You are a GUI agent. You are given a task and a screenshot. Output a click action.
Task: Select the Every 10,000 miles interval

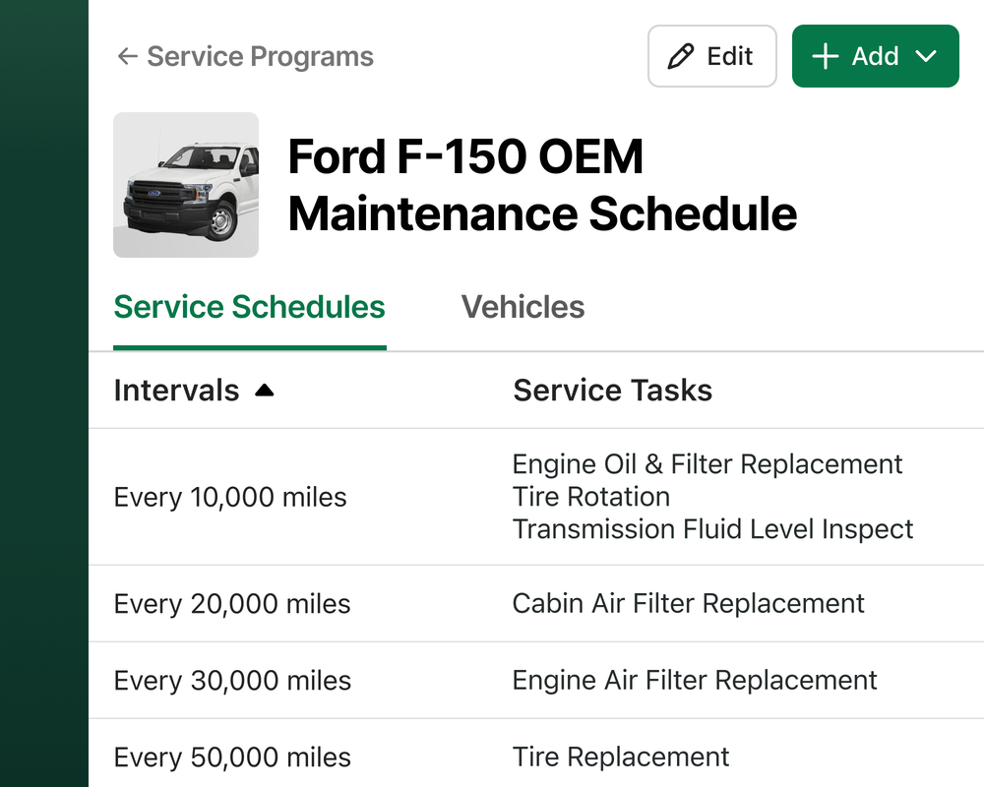[229, 497]
